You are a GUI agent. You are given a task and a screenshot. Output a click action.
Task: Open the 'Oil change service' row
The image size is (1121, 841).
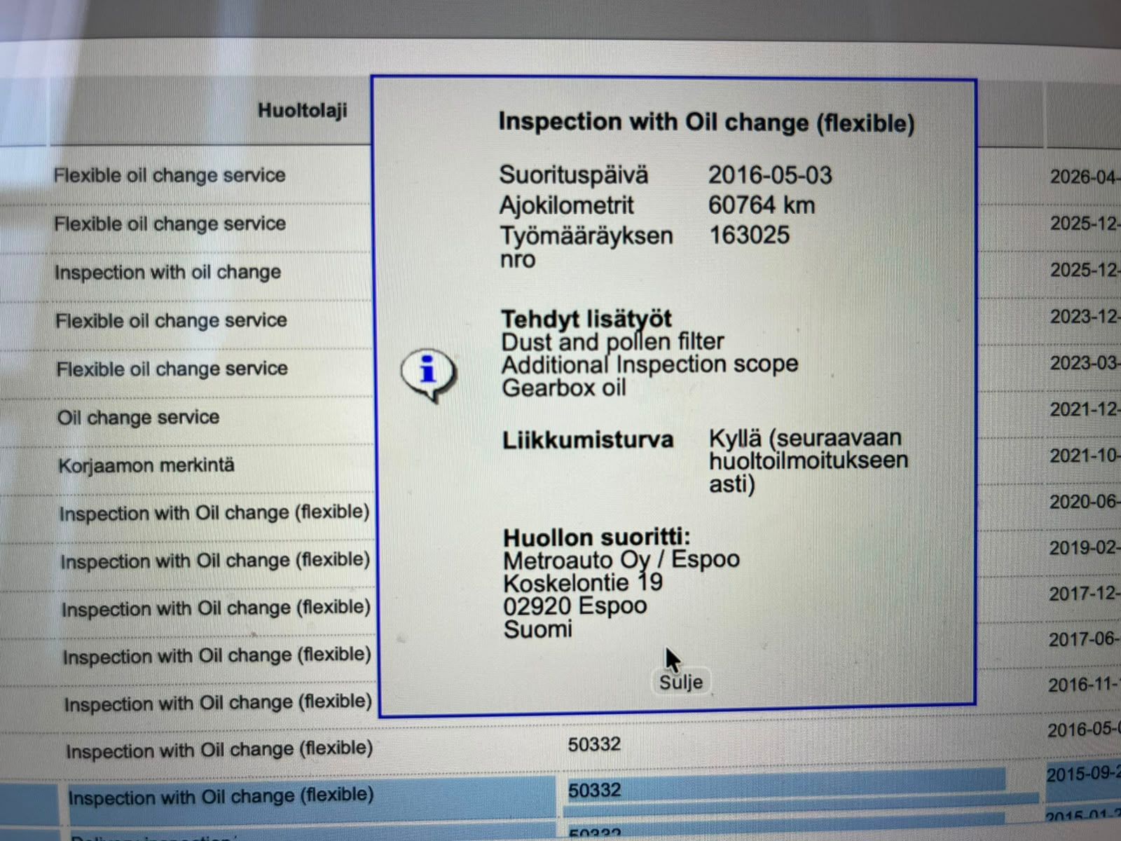click(138, 417)
